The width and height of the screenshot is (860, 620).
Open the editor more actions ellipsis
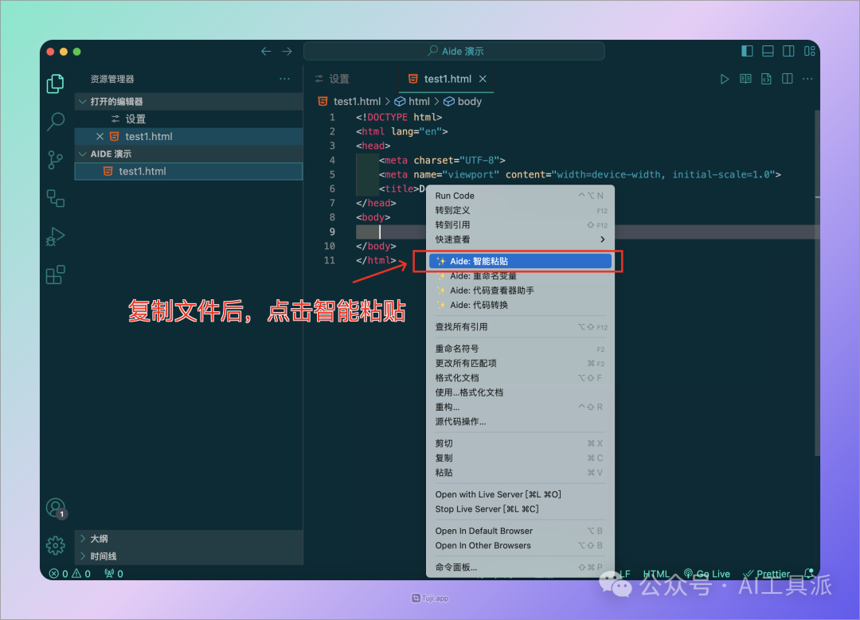(x=807, y=79)
